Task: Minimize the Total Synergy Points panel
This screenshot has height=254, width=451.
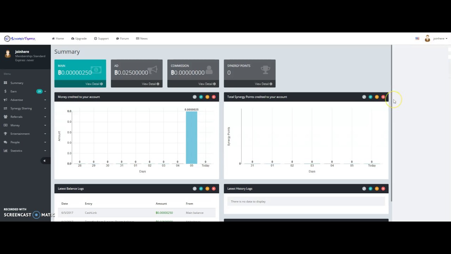Action: click(377, 97)
